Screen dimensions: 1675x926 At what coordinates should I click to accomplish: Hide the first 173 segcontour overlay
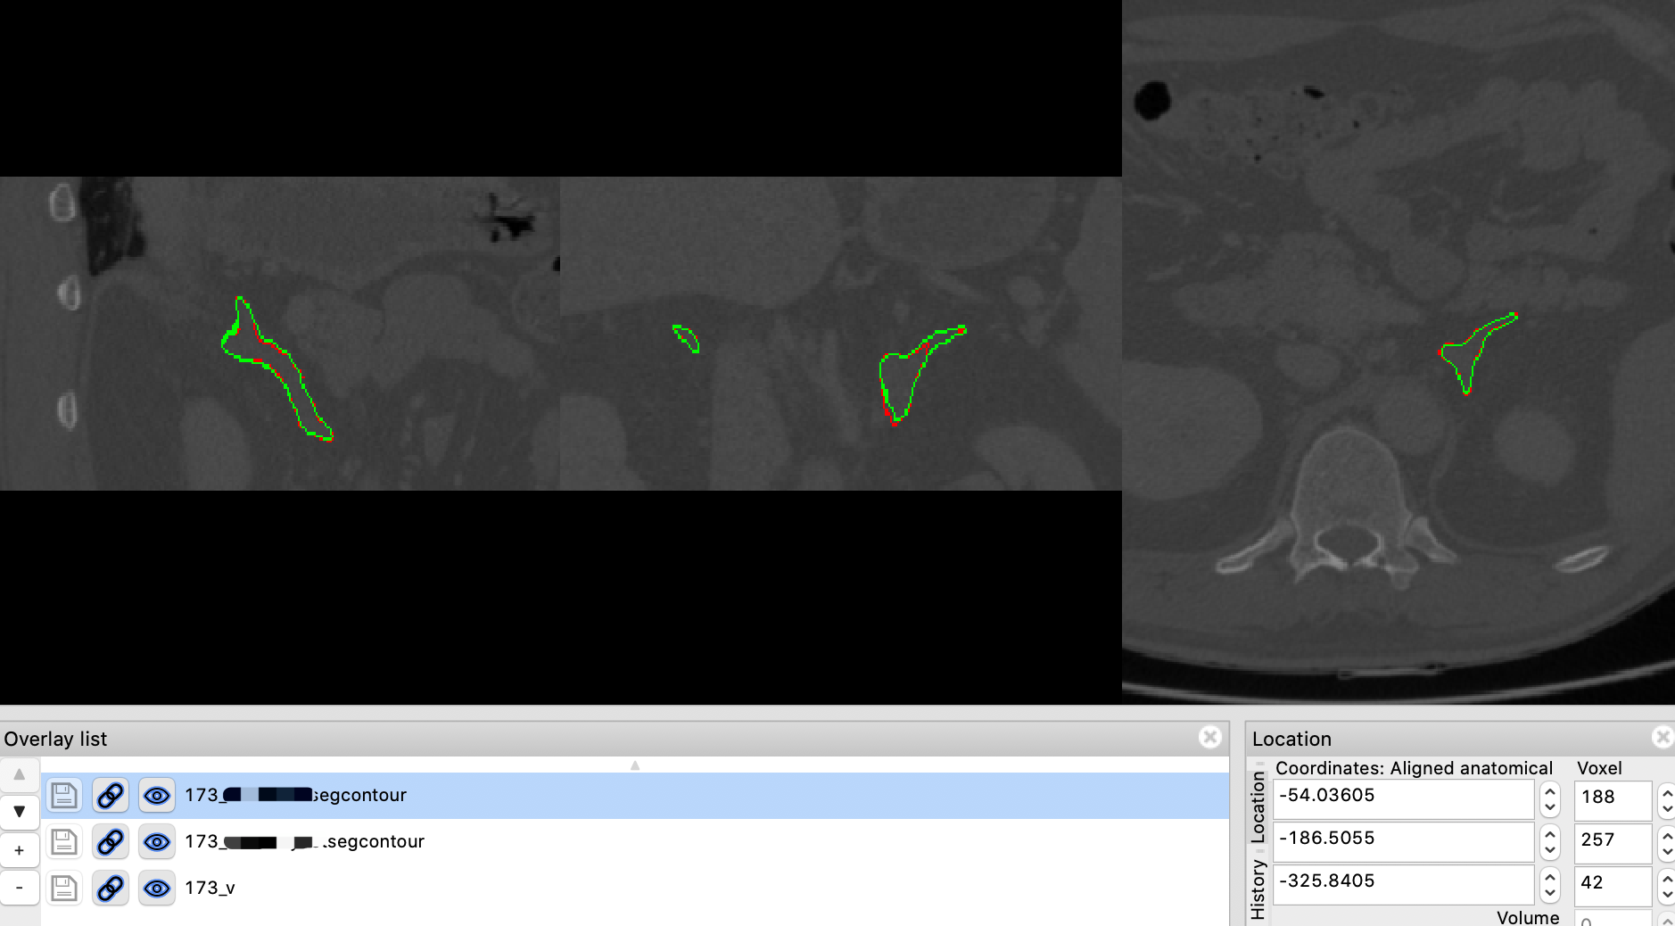pyautogui.click(x=157, y=795)
